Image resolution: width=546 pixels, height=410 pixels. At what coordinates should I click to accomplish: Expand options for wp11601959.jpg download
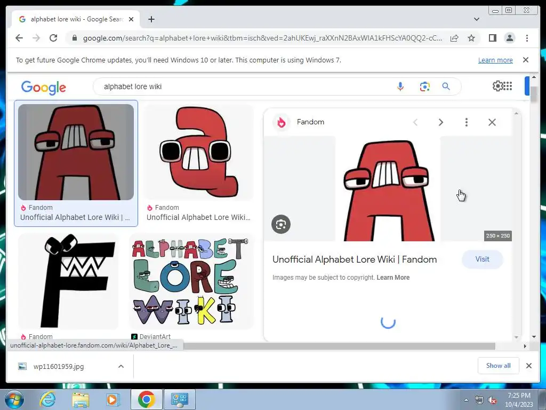121,366
